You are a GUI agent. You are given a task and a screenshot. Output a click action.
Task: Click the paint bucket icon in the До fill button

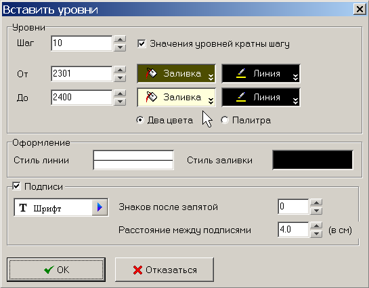click(x=151, y=97)
